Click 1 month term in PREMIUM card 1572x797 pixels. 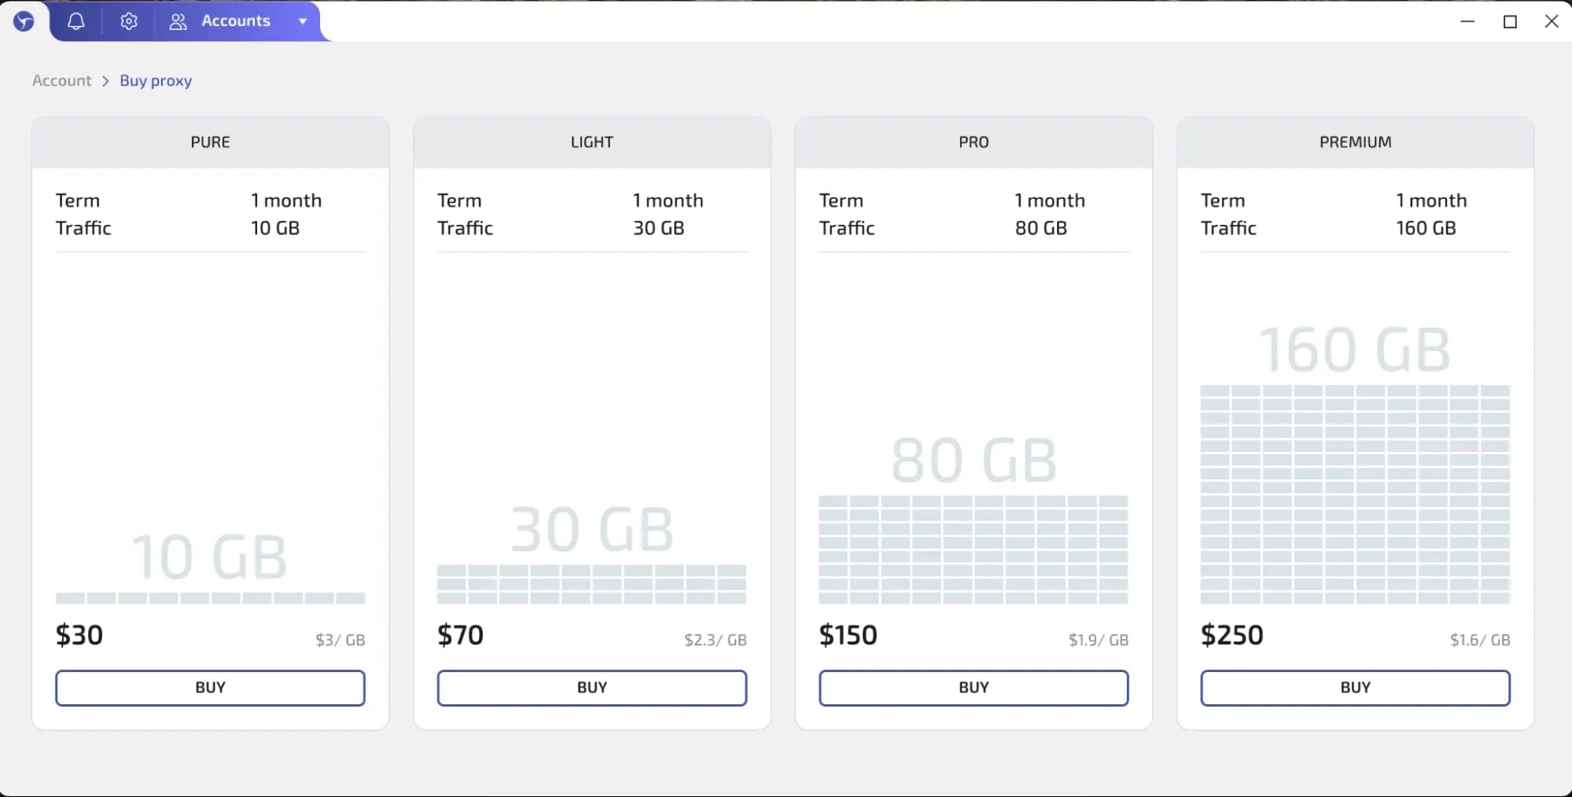coord(1431,200)
